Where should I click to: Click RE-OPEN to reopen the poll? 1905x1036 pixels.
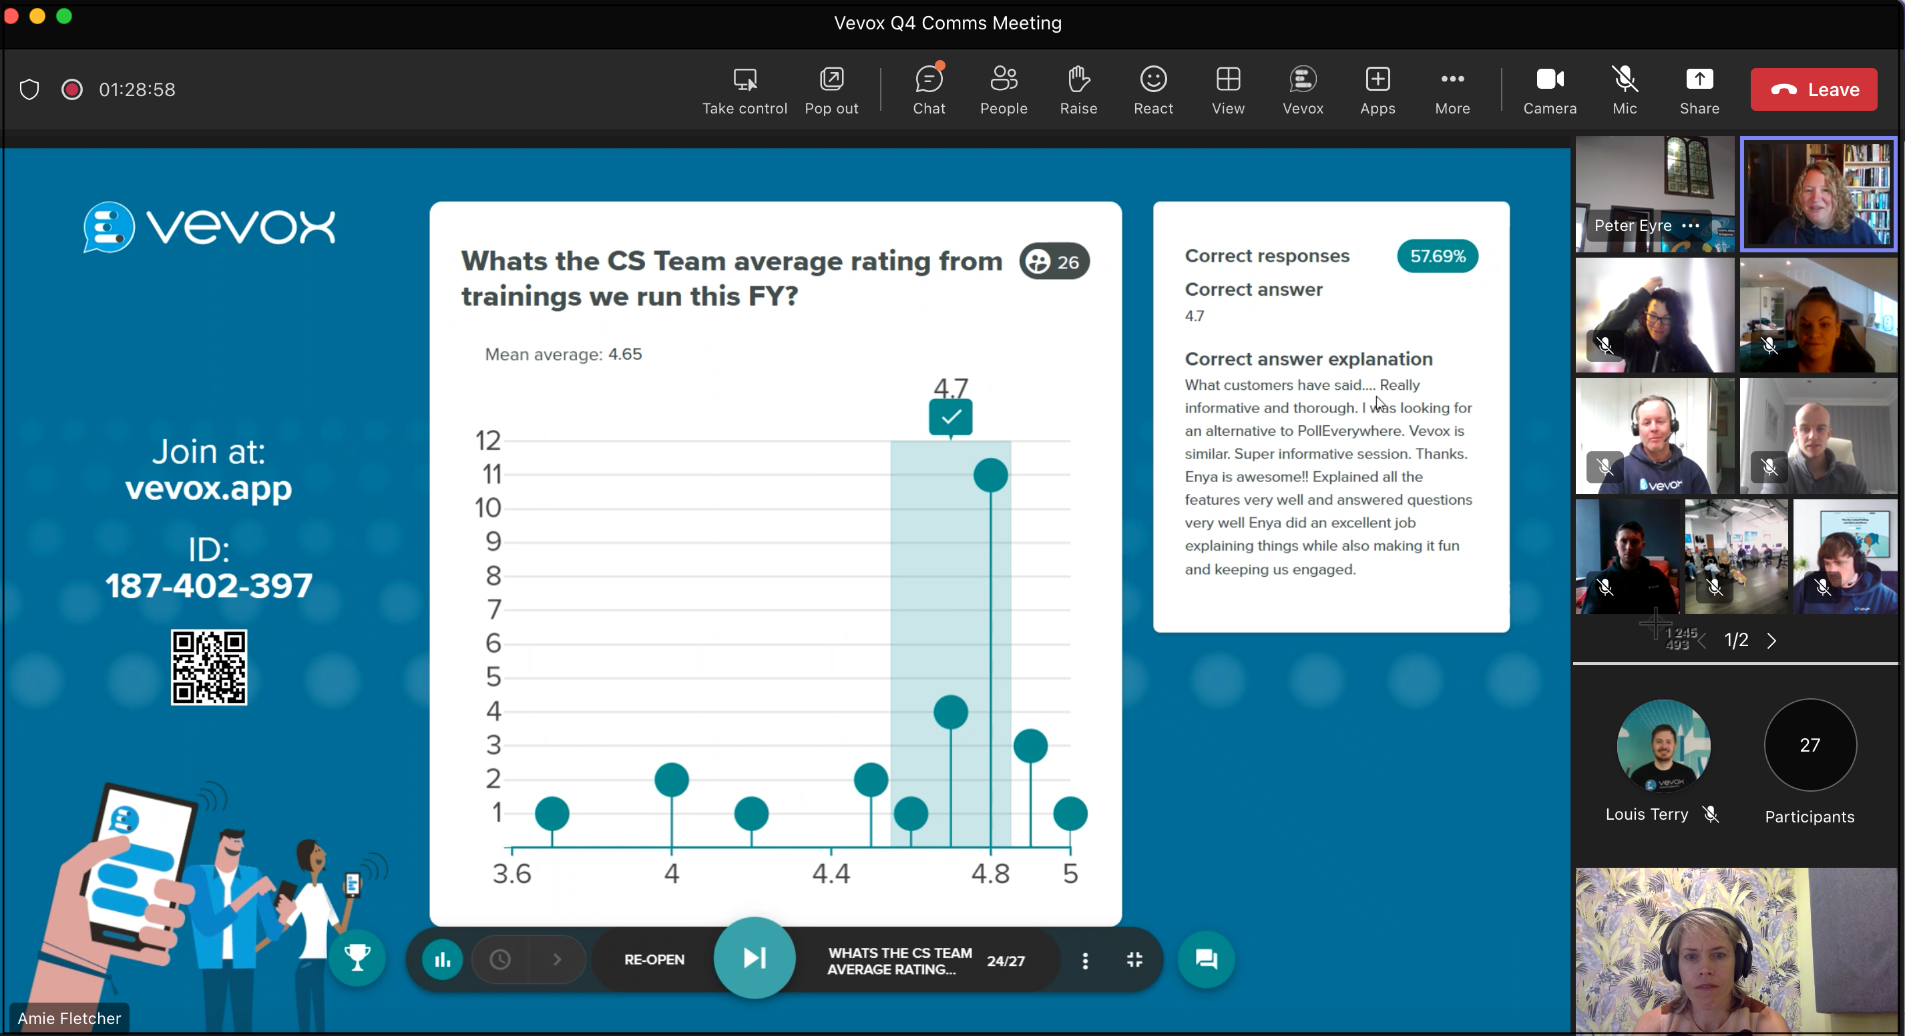point(654,959)
